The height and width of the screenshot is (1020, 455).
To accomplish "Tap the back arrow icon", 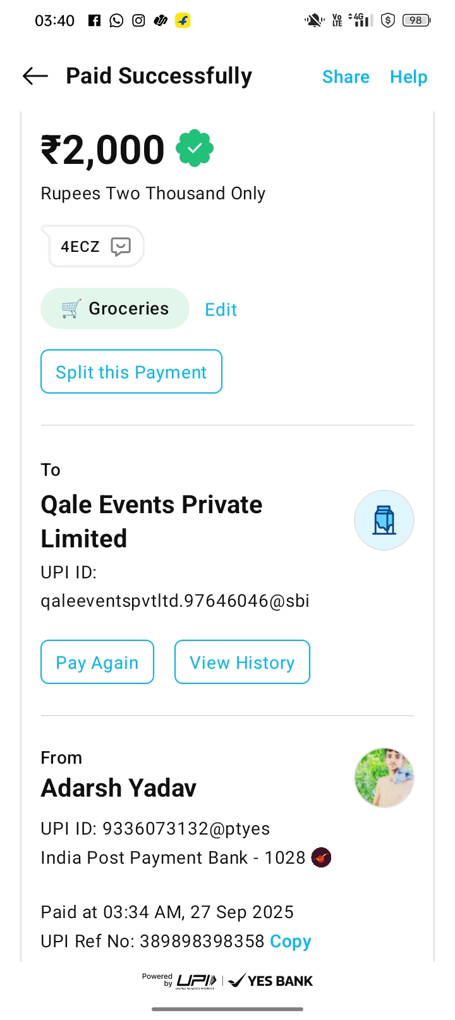I will click(x=35, y=76).
